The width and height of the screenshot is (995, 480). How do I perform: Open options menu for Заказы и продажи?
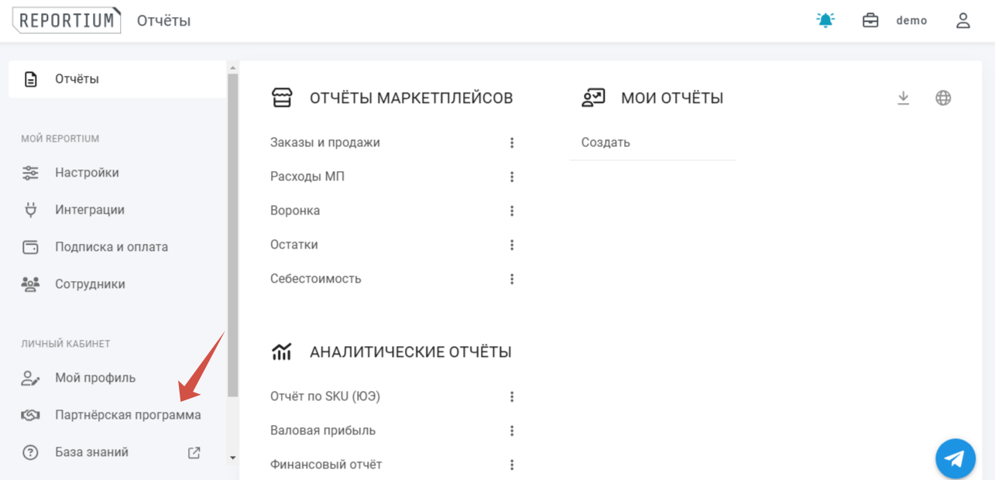pyautogui.click(x=512, y=143)
